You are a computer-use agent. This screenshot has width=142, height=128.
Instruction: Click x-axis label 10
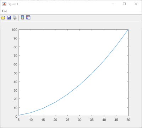point(31,120)
